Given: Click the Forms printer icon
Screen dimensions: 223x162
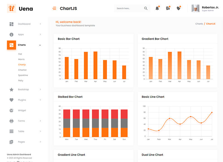Looking at the screenshot, I should (11, 121).
